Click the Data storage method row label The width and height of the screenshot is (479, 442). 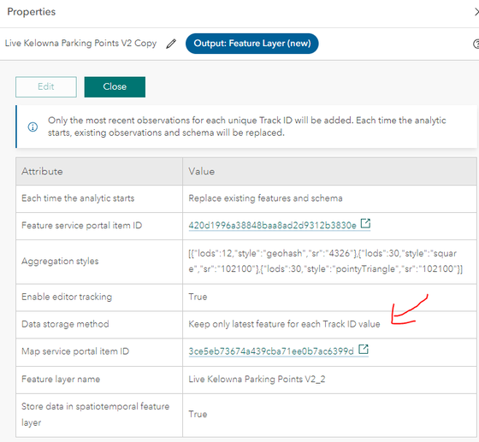(x=65, y=324)
